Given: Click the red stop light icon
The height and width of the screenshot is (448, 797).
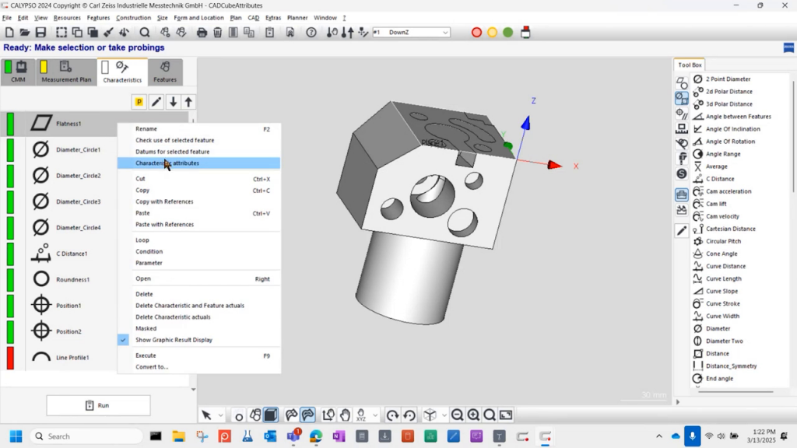Looking at the screenshot, I should [477, 32].
